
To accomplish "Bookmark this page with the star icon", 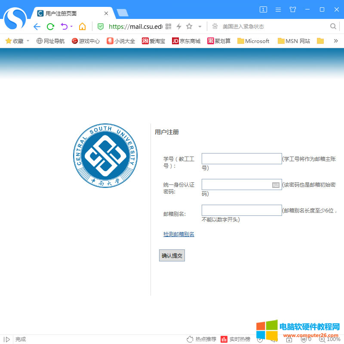I will click(189, 27).
